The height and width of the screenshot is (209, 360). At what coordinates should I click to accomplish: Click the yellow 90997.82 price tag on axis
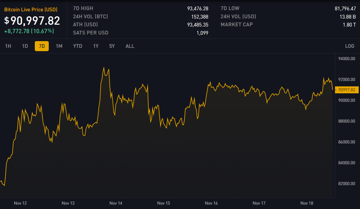click(347, 90)
